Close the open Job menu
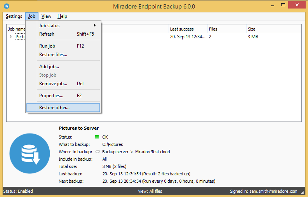This screenshot has width=308, height=197. [31, 16]
